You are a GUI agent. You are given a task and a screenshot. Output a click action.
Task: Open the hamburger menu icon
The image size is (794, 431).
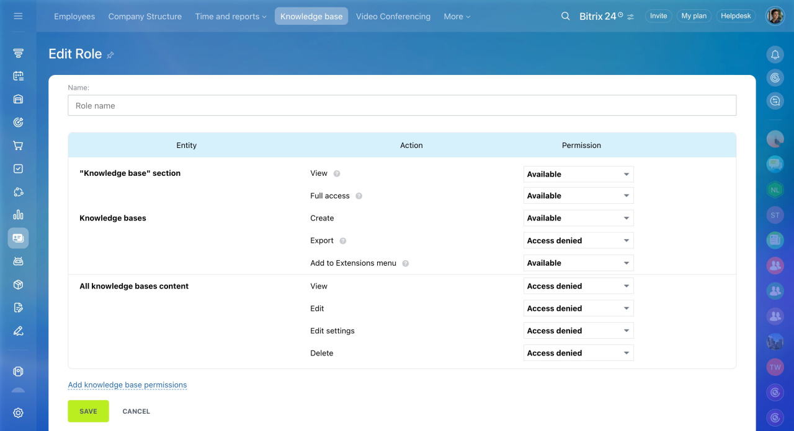point(18,16)
